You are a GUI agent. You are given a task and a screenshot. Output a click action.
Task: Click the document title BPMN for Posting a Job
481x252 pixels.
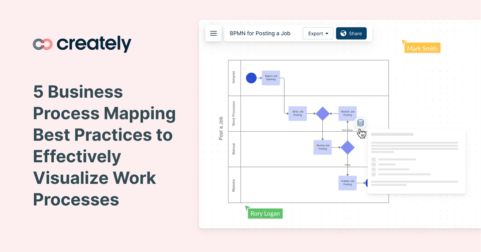[x=260, y=34]
